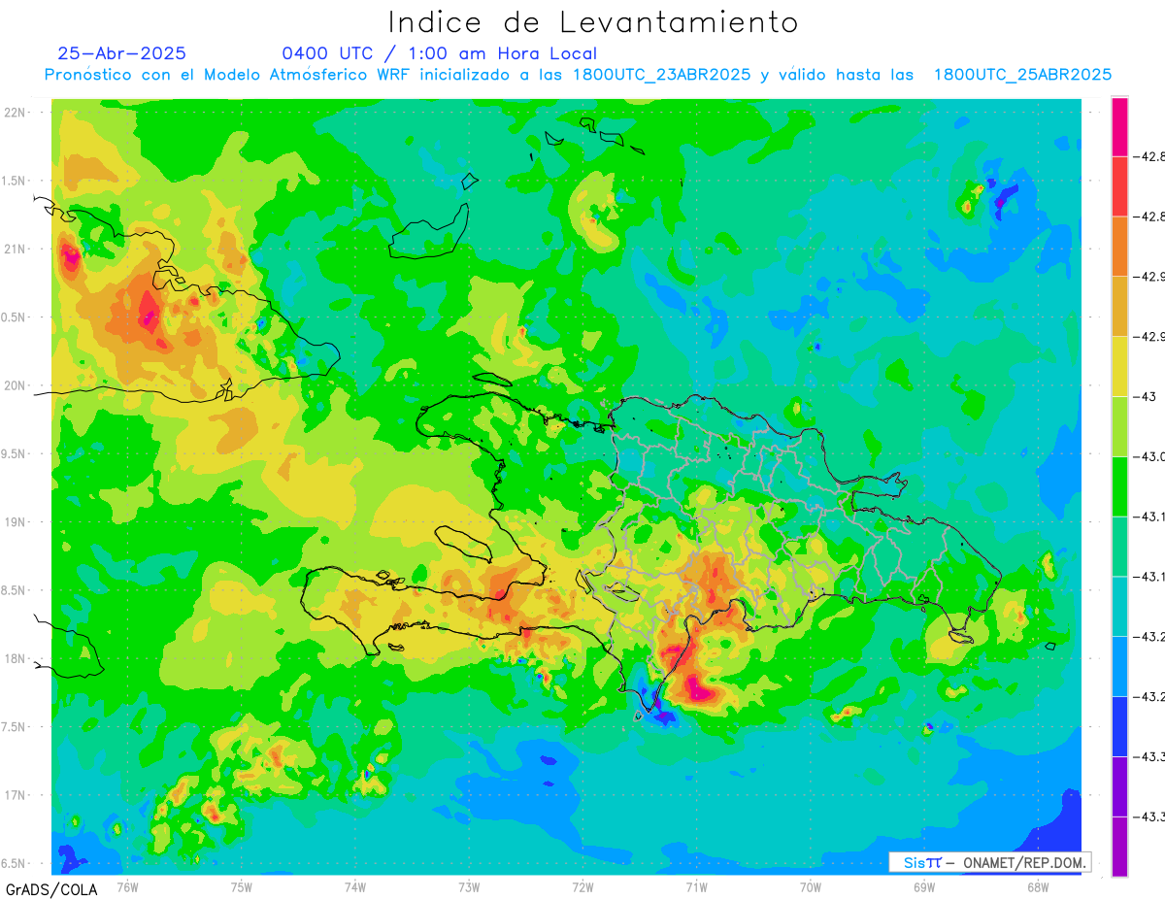This screenshot has height=900, width=1165.
Task: Click the '68W' longitude axis label
Action: coord(1038,886)
